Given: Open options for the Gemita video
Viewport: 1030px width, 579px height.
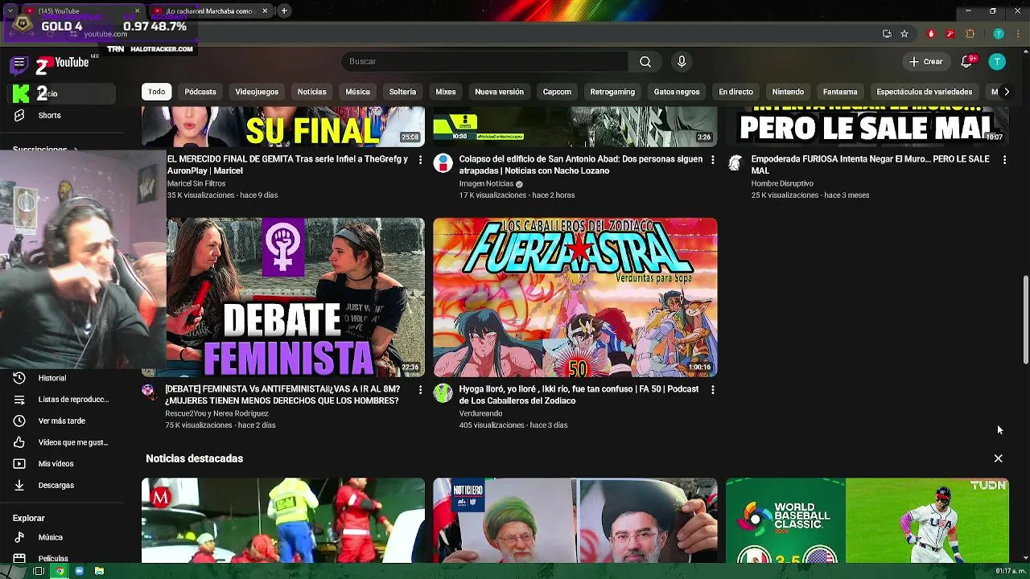Looking at the screenshot, I should [x=420, y=160].
